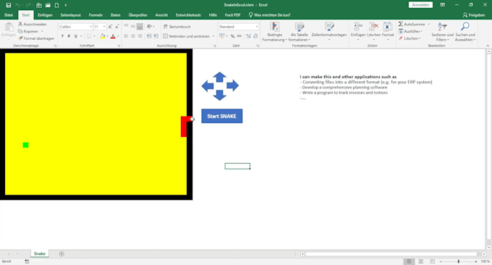Align text to top of cell
Screen dimensions: 492x265
[x=126, y=26]
